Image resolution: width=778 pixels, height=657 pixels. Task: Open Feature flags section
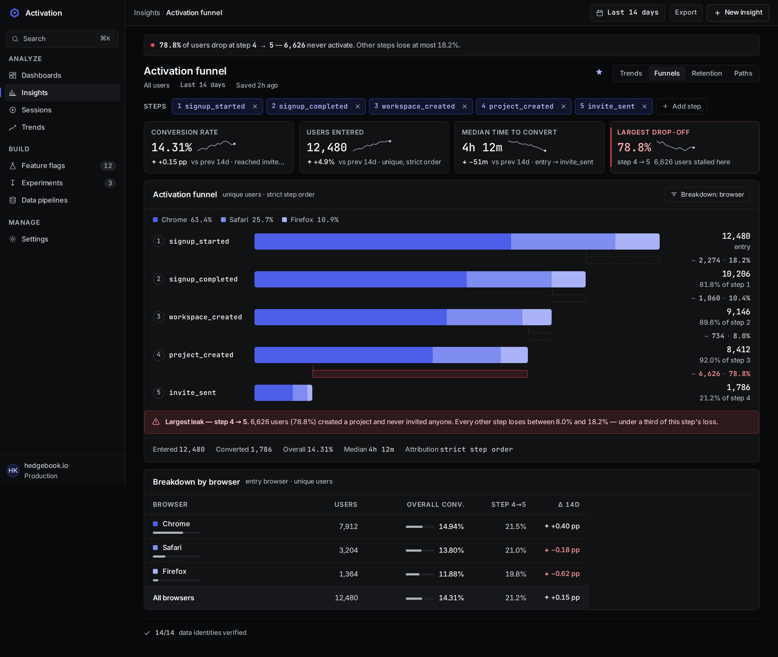point(62,165)
